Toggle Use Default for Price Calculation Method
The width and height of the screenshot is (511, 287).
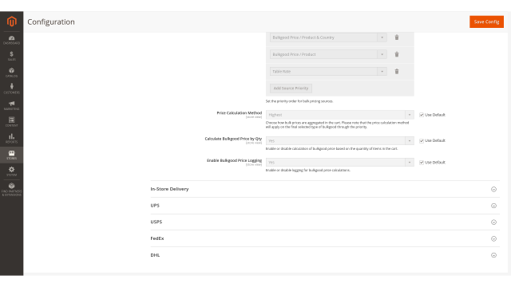422,115
